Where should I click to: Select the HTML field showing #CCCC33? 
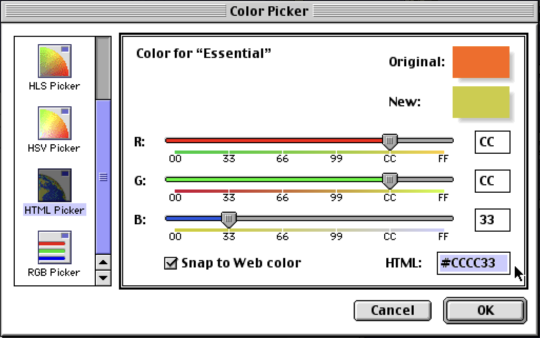(472, 263)
